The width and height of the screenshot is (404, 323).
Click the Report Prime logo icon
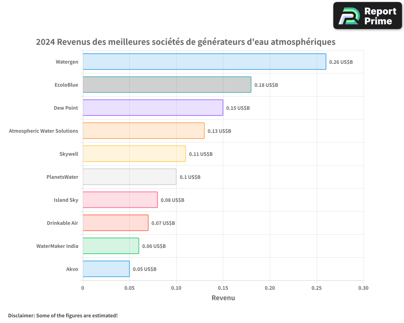(349, 16)
